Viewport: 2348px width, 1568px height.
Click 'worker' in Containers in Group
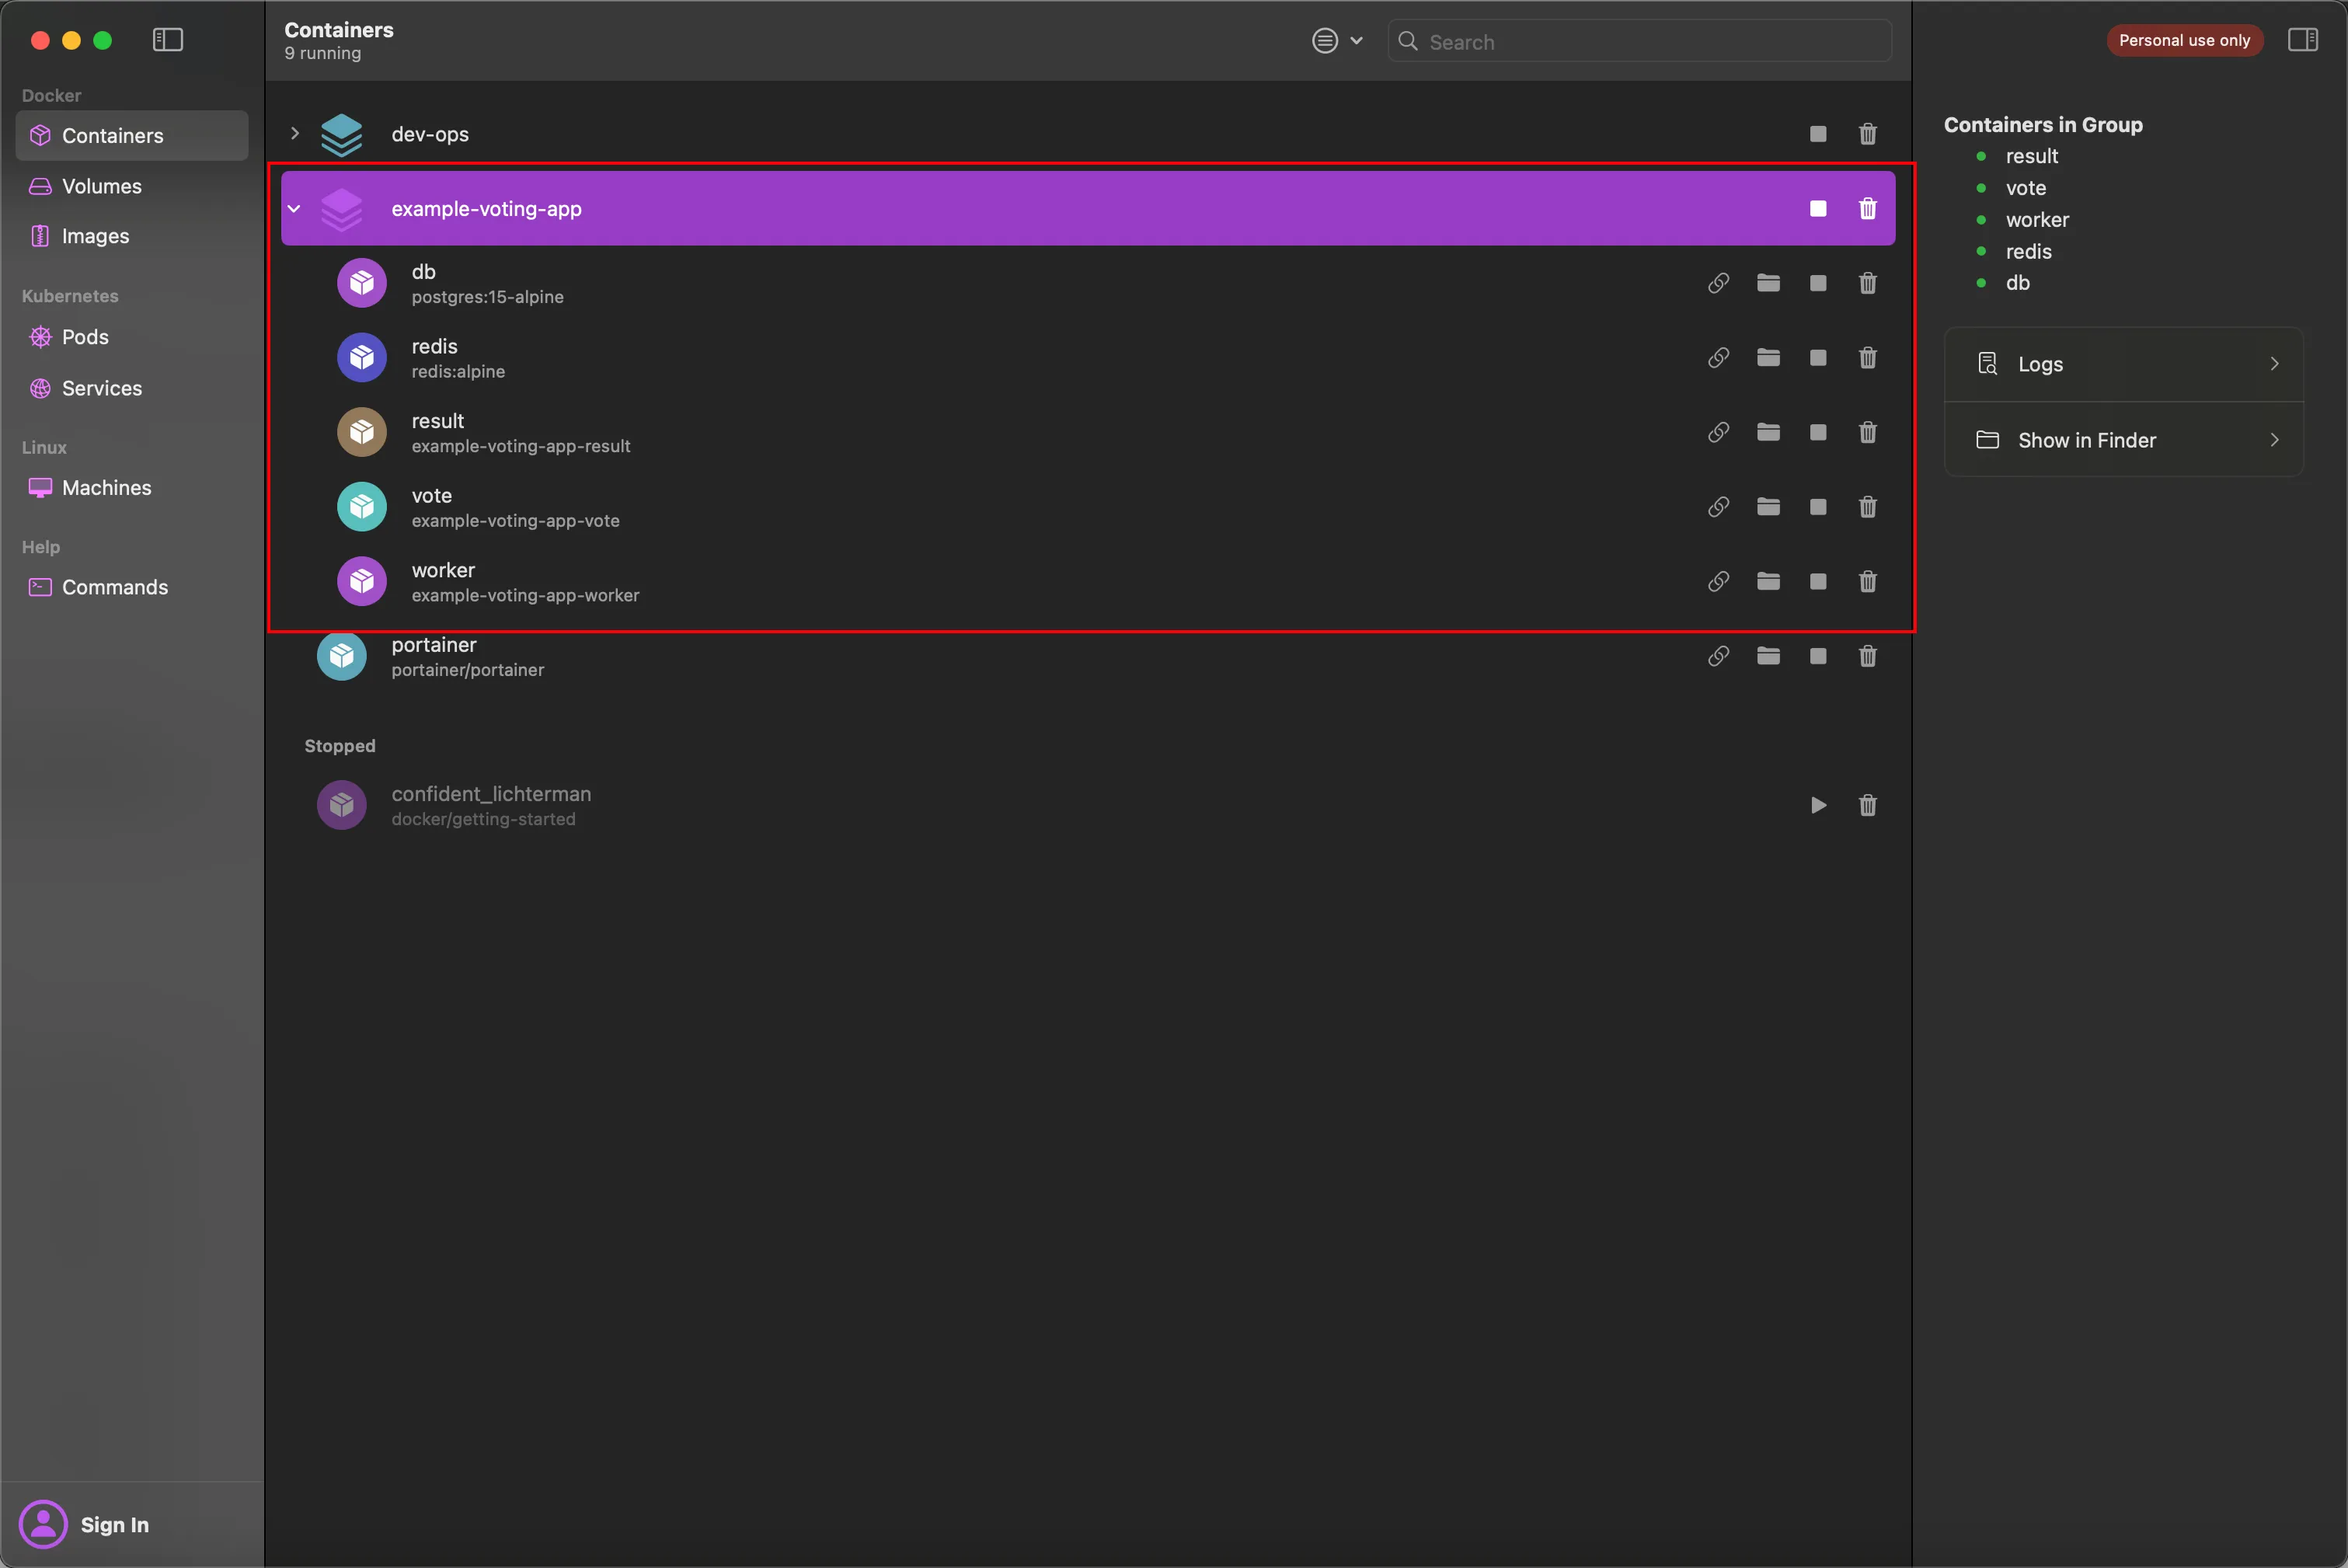pyautogui.click(x=2037, y=220)
